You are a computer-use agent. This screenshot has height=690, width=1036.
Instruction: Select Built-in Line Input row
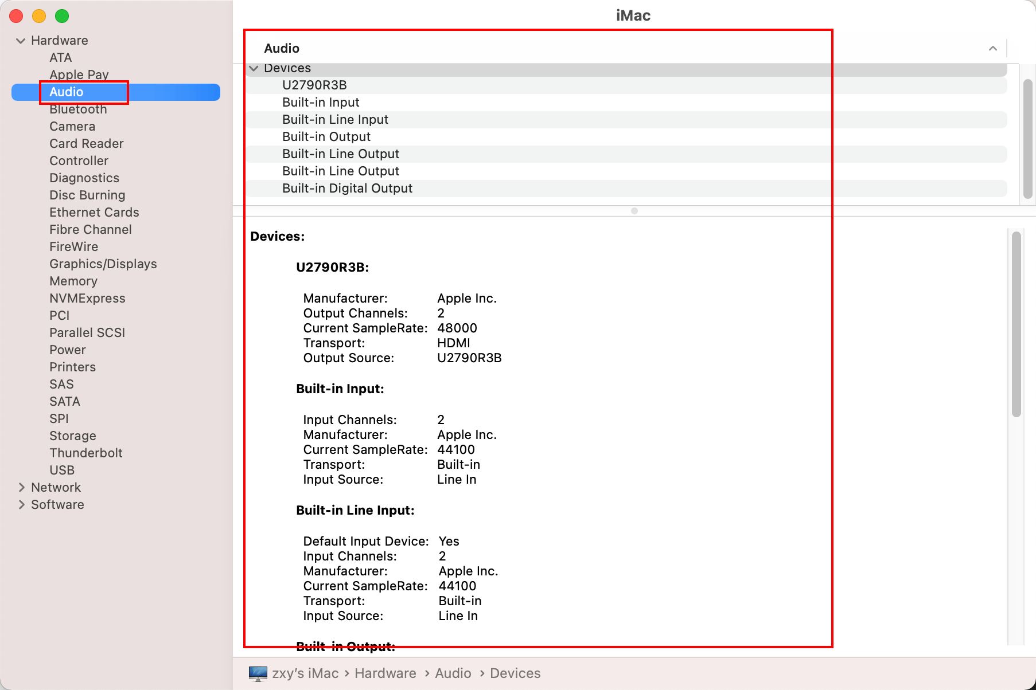tap(627, 120)
